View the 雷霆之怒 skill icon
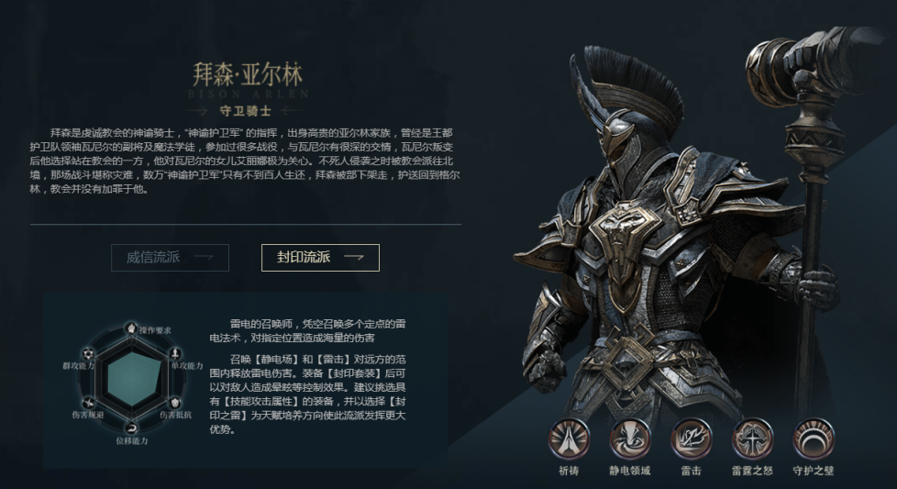This screenshot has width=897, height=489. tap(752, 439)
